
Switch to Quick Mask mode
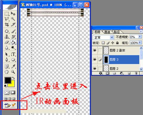click(13, 92)
